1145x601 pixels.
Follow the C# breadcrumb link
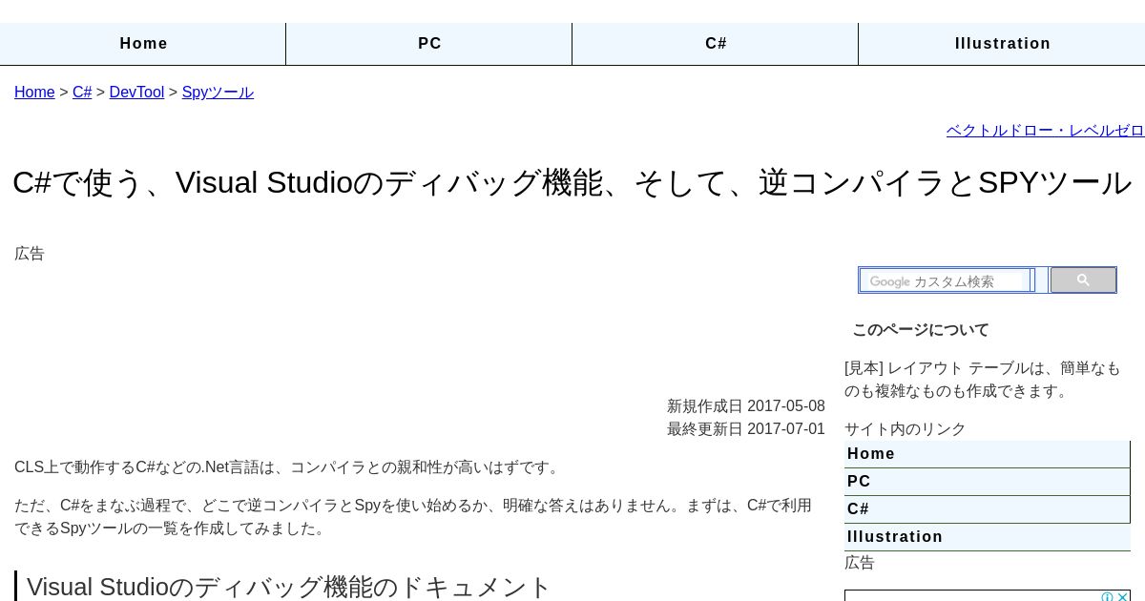pyautogui.click(x=82, y=93)
